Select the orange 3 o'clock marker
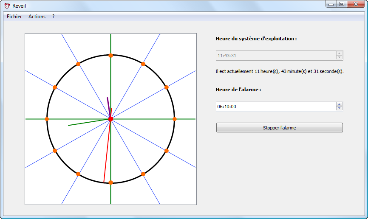Viewport: 368px width, 219px height. [174, 119]
